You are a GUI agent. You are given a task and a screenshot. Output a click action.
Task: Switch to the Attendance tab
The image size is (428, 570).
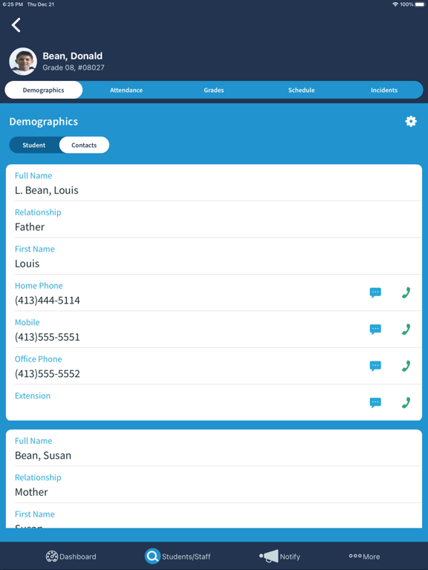coord(126,90)
